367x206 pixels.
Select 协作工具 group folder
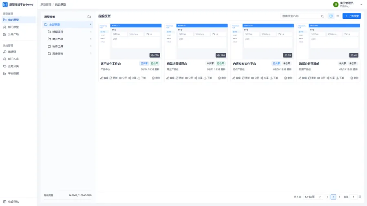click(x=68, y=46)
